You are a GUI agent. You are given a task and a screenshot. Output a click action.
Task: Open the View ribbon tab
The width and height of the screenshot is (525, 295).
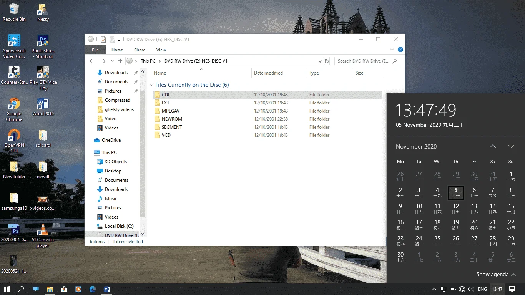161,50
